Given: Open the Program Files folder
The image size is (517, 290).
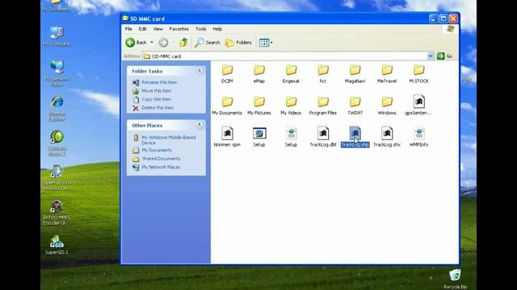Looking at the screenshot, I should pyautogui.click(x=323, y=106).
